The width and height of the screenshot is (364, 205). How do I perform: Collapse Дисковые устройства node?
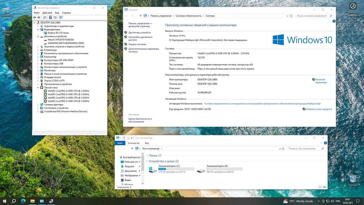pos(38,36)
